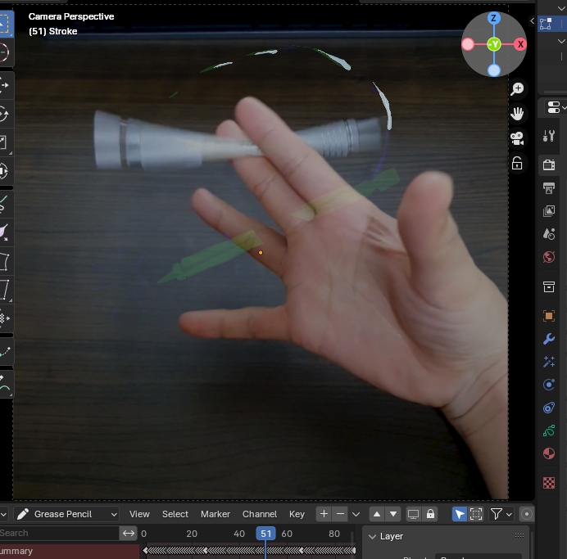Click the add layer plus button
The height and width of the screenshot is (559, 567).
(x=324, y=514)
